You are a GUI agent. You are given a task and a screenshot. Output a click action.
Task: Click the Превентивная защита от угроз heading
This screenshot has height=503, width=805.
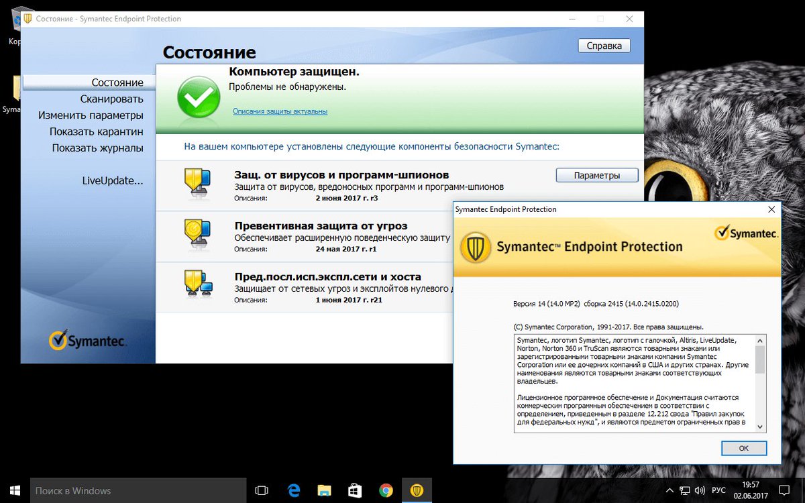click(321, 226)
